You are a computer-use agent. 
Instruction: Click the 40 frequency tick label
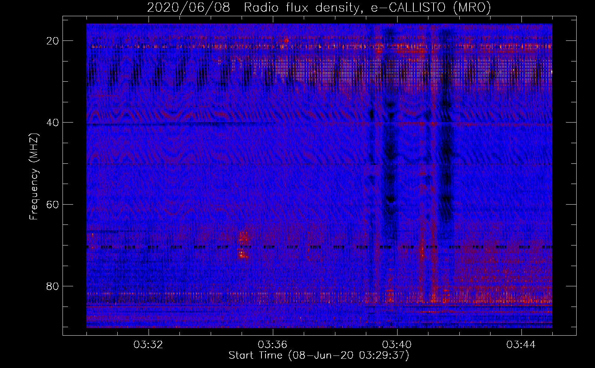click(53, 123)
